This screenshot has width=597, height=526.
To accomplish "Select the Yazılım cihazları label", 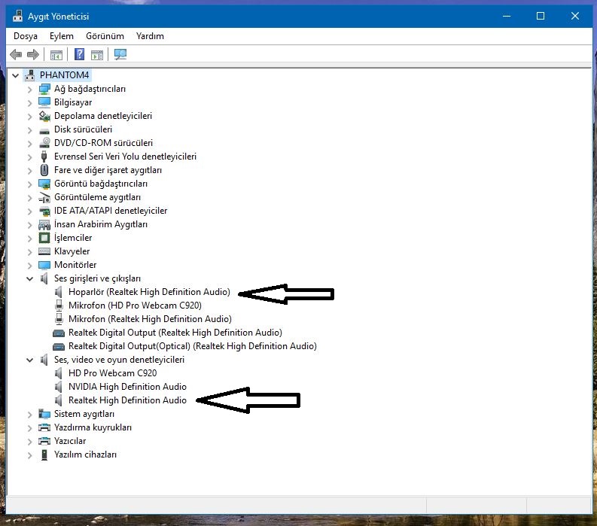I will click(x=85, y=455).
